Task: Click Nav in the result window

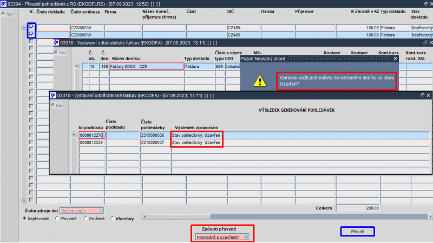Action: 57,105
